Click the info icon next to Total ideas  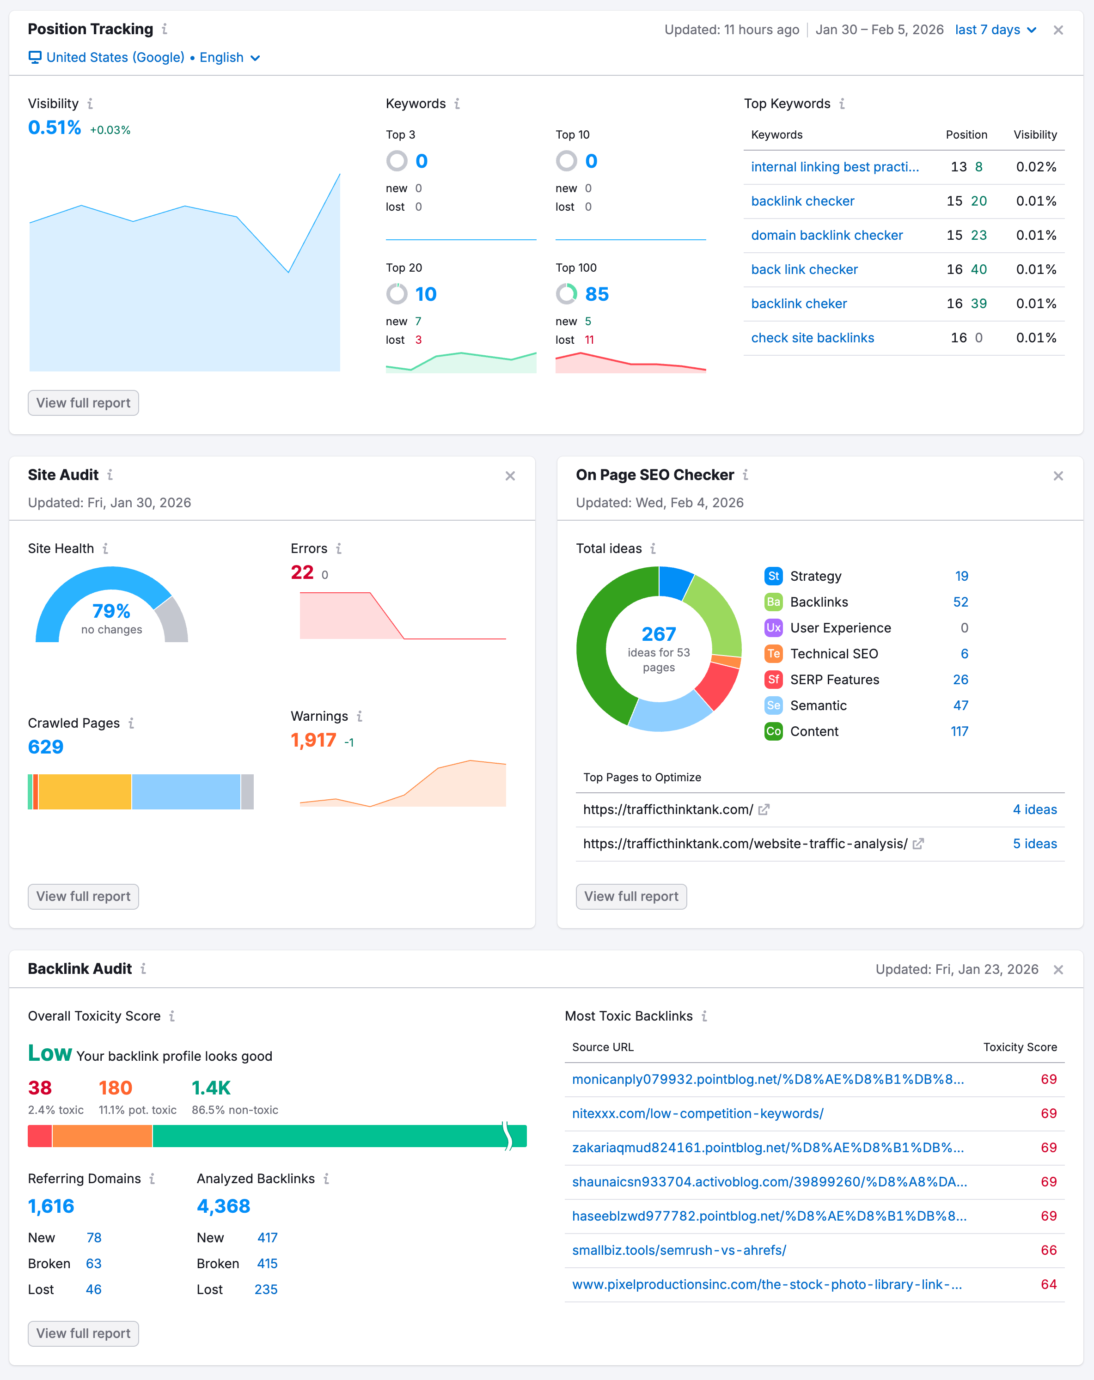click(x=654, y=548)
